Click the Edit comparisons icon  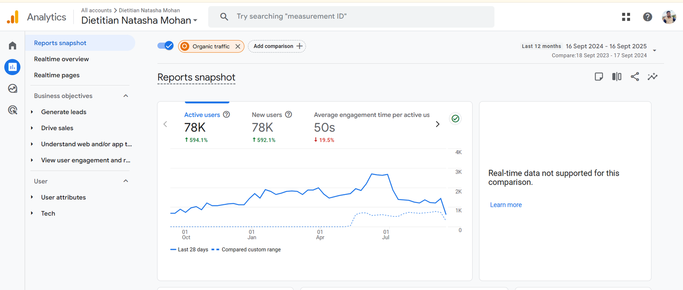(616, 77)
